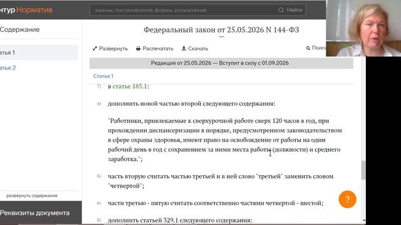Click the развернуть содержание link
Viewport: 401px width, 225px height.
(x=32, y=196)
